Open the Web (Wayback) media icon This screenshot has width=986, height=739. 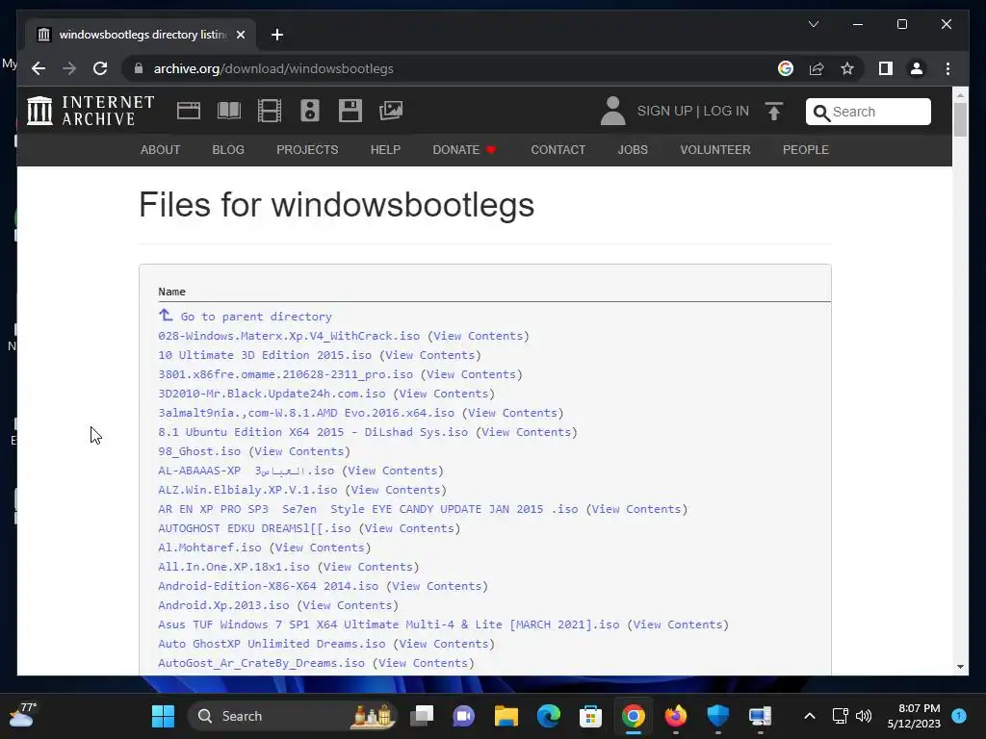189,111
